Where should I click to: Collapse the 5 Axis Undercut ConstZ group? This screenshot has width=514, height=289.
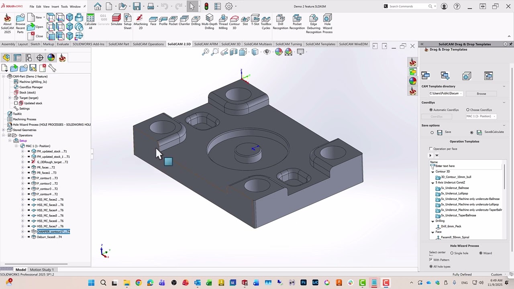click(433, 183)
